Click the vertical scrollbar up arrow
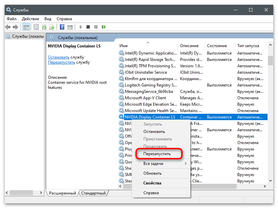 [x=270, y=45]
